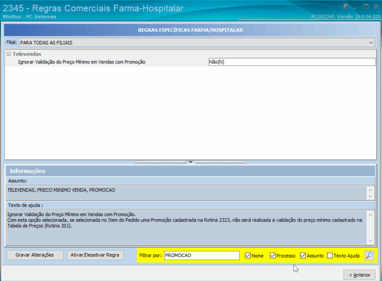This screenshot has height=281, width=382.
Task: Select the Ignorar Validação do Preço Mínimo row
Action: pyautogui.click(x=190, y=62)
